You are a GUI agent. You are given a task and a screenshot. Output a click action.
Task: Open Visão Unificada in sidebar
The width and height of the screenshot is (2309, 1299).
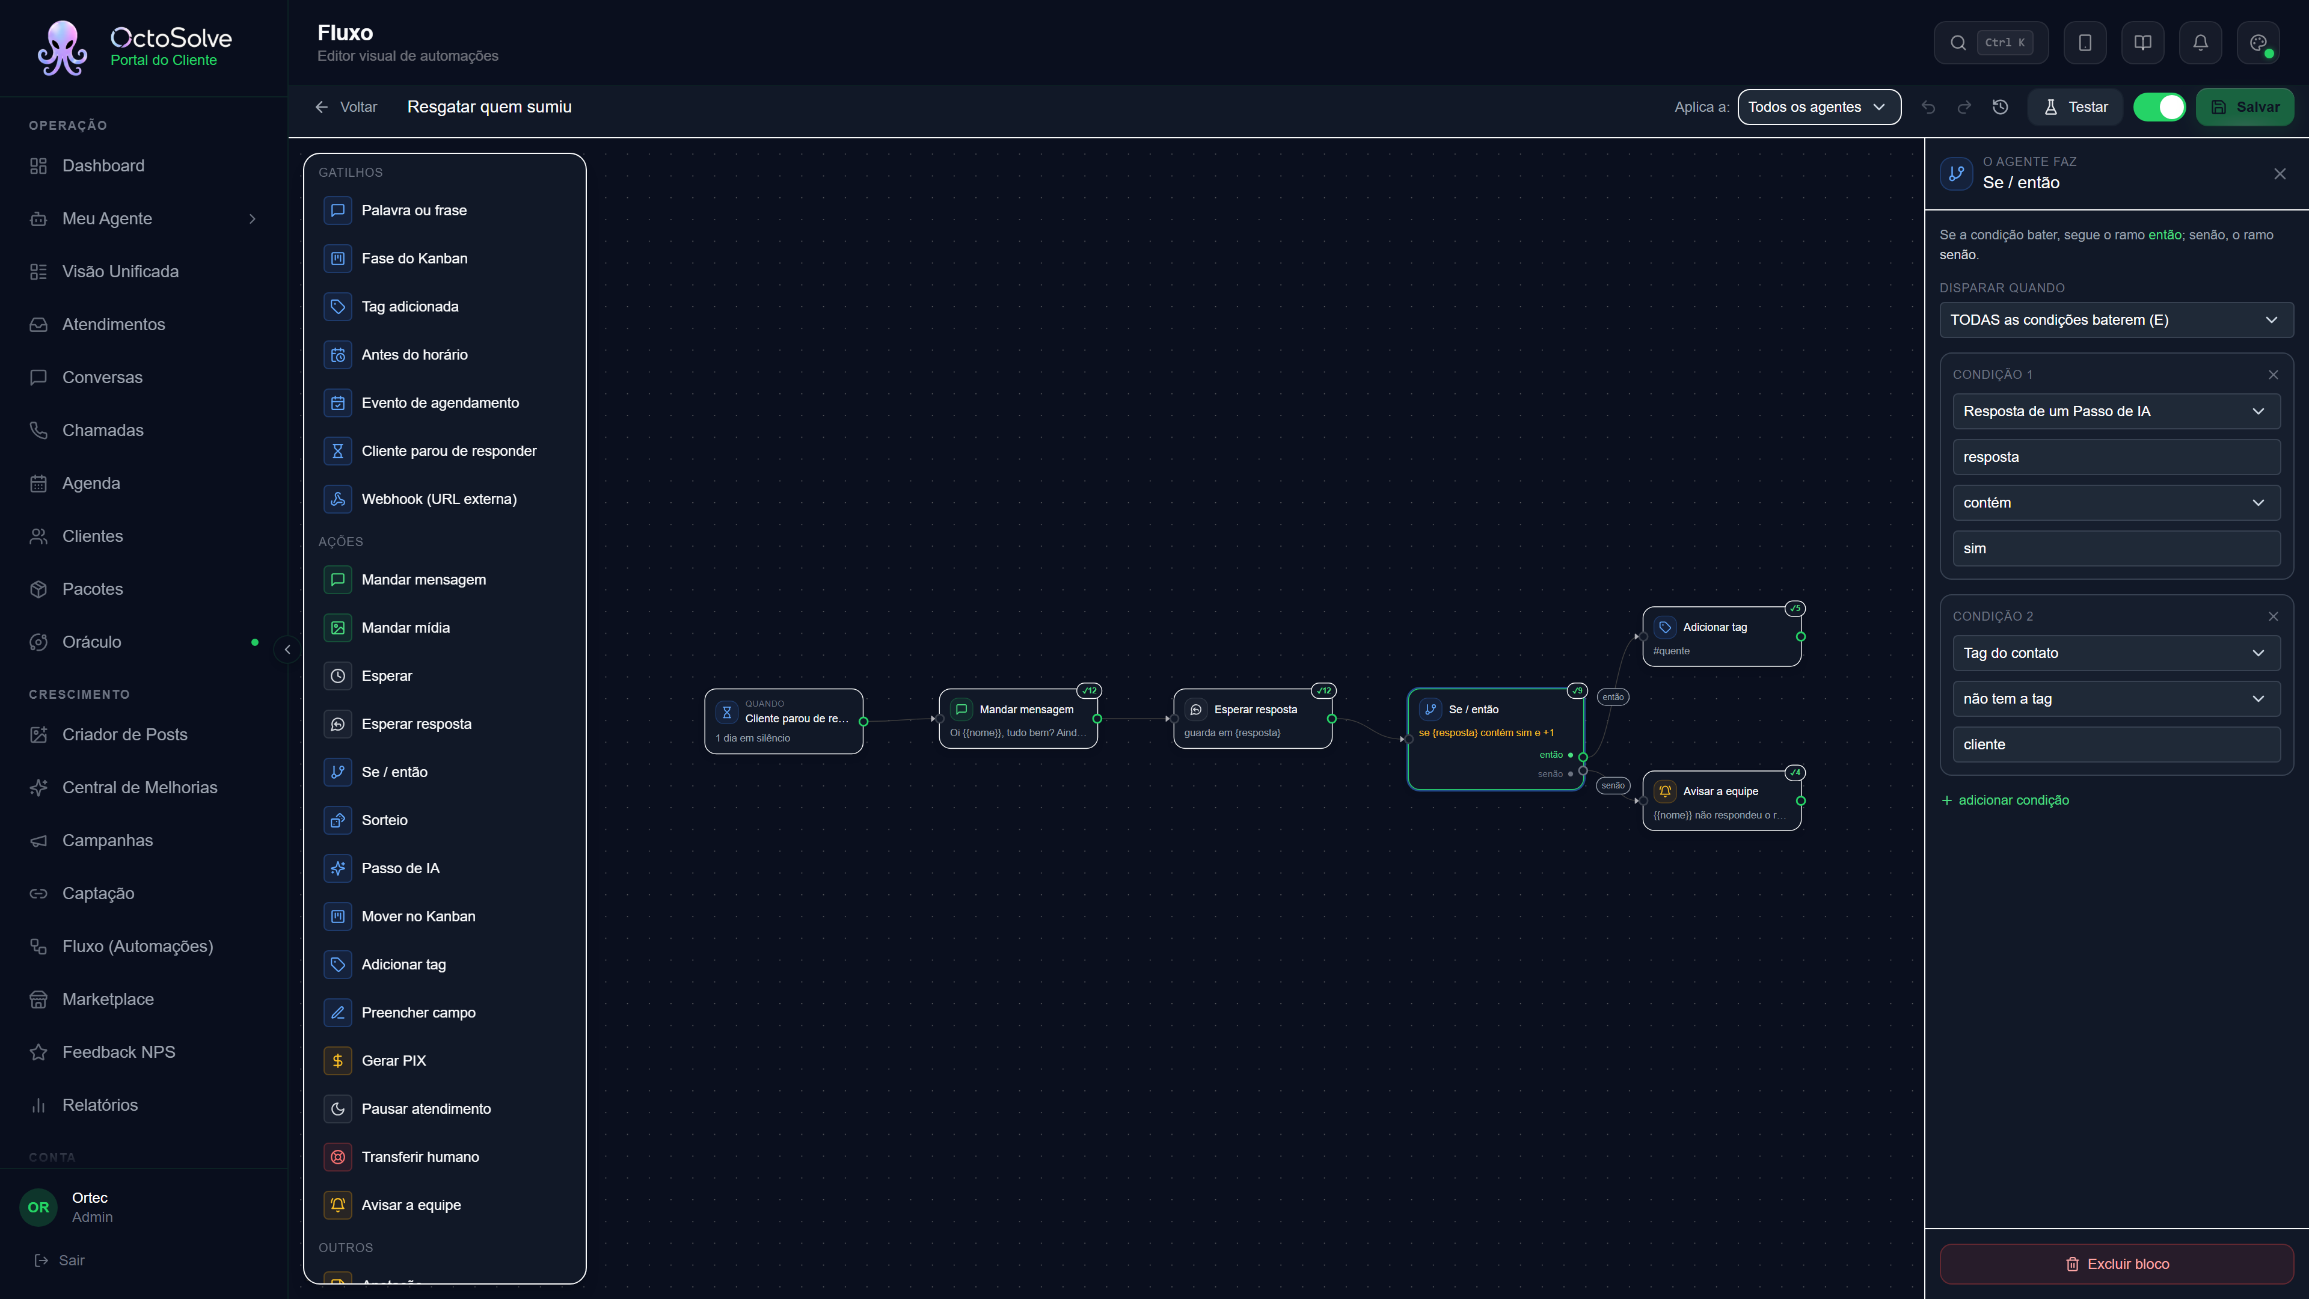coord(144,272)
